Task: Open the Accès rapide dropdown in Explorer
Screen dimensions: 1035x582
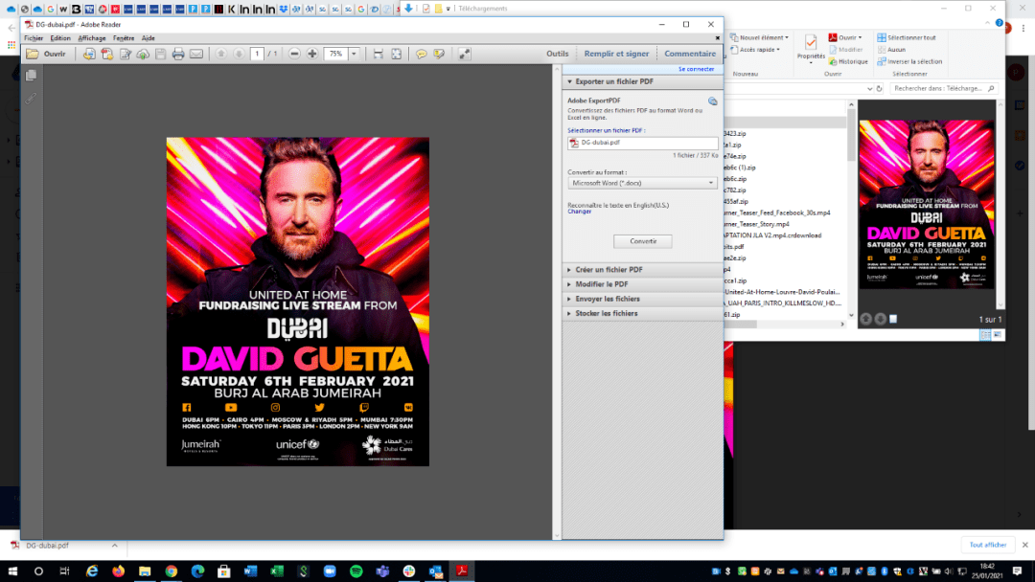Action: tap(755, 50)
